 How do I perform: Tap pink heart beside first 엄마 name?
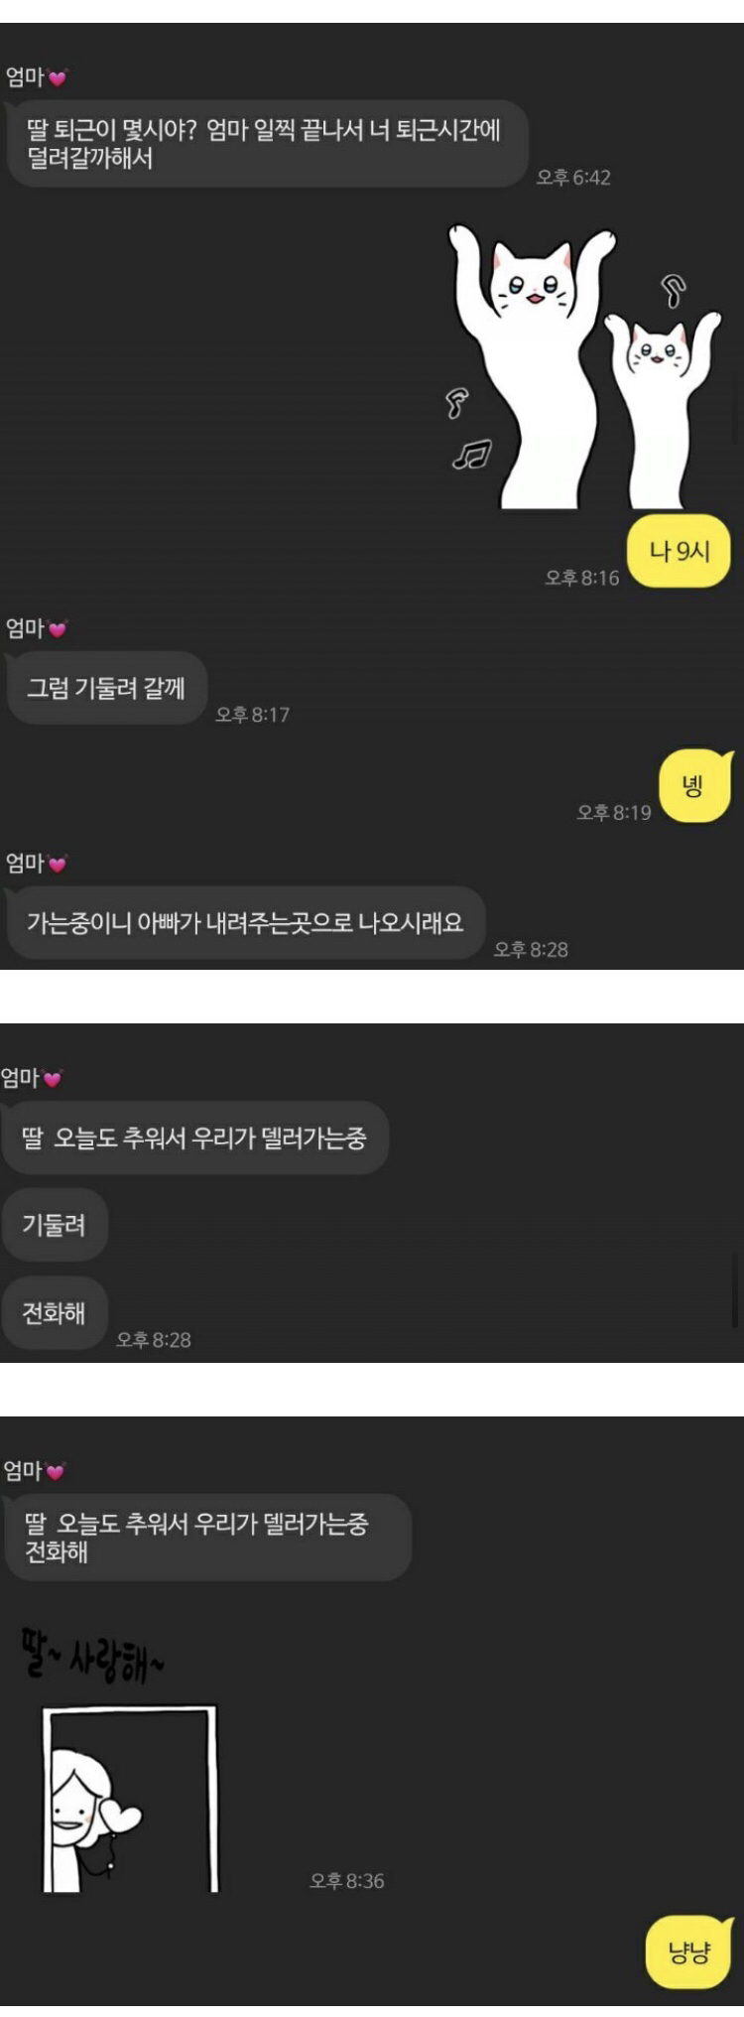coord(58,77)
